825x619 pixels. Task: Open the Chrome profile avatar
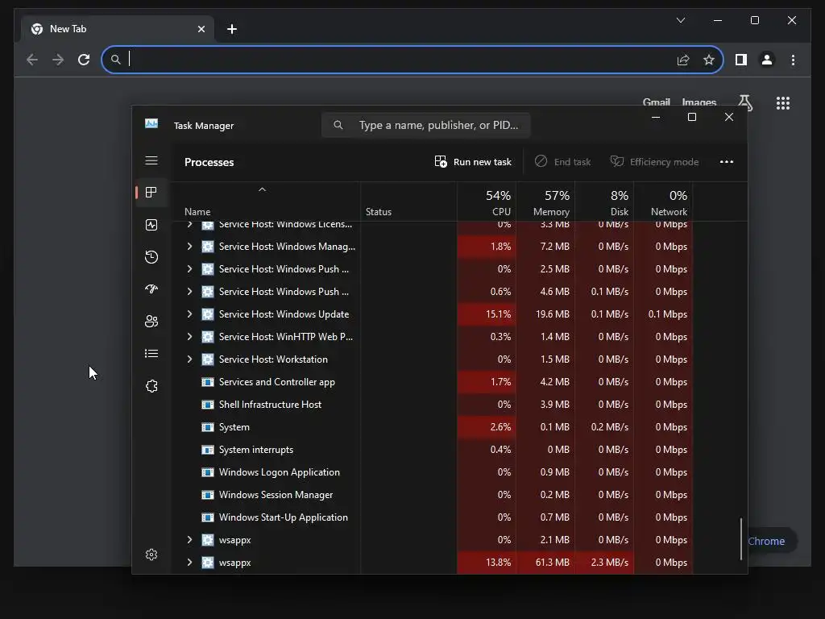point(767,60)
